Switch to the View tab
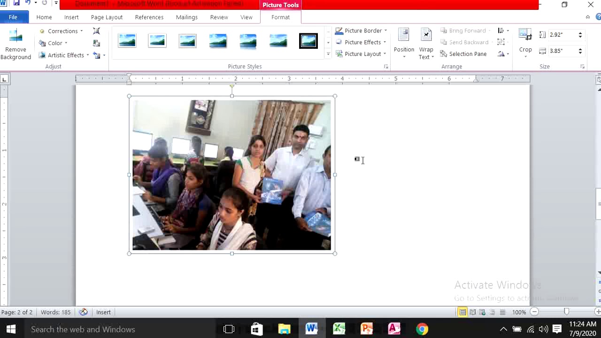The image size is (601, 338). tap(247, 17)
